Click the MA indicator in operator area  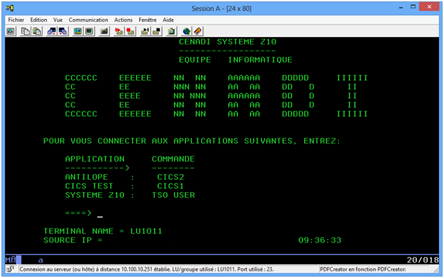(10, 260)
